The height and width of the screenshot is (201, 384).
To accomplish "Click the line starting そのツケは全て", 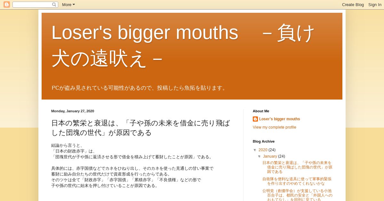I will click(x=126, y=180).
